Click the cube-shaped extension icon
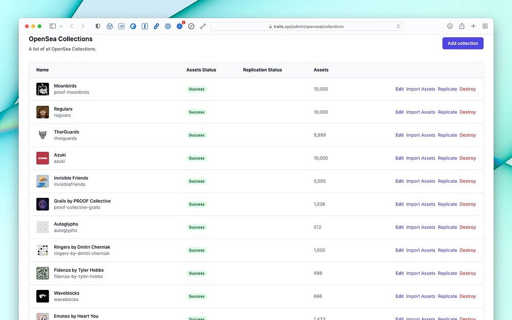The width and height of the screenshot is (512, 320). (x=110, y=26)
